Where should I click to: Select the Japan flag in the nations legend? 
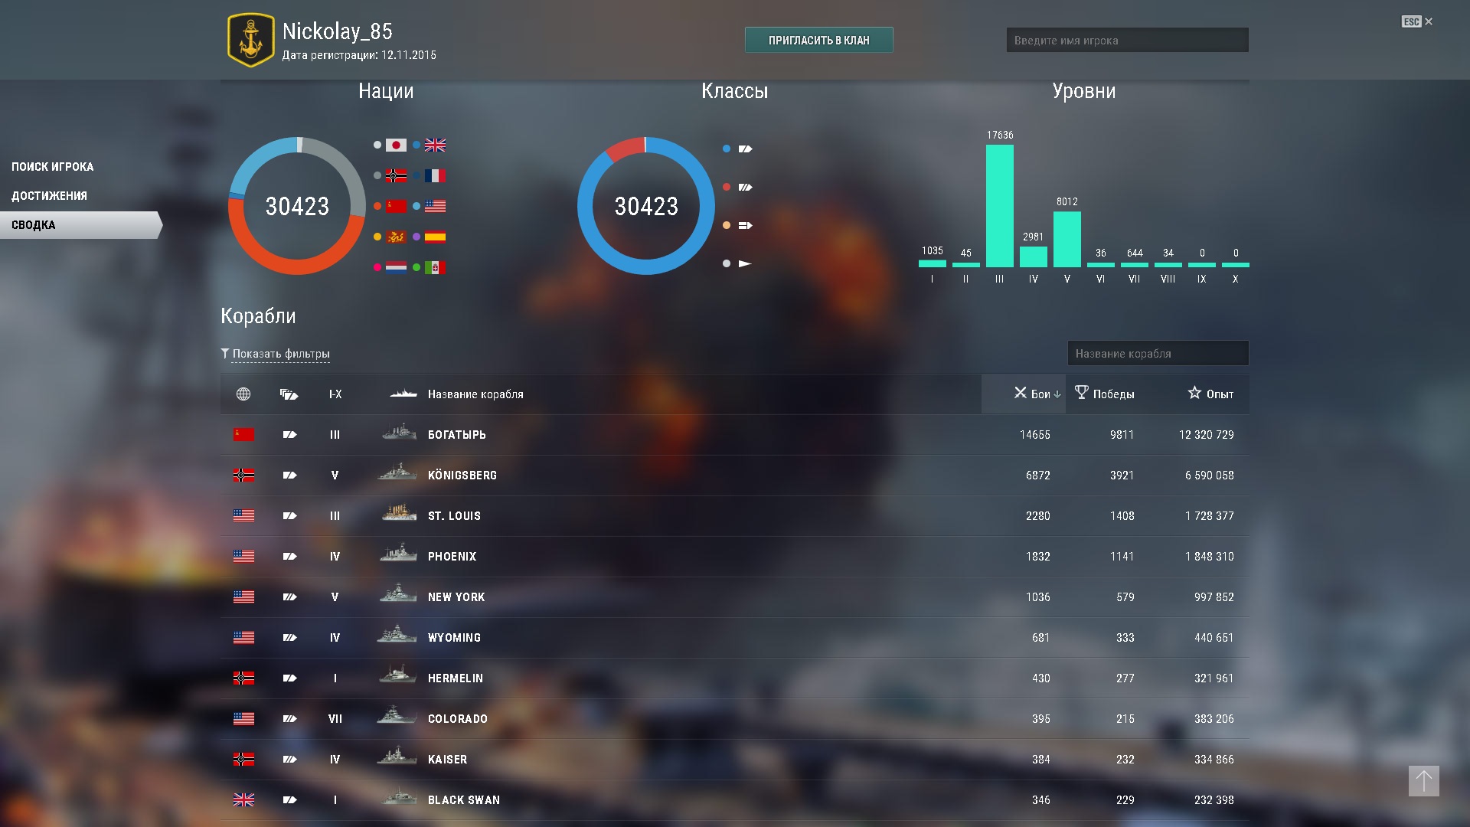click(396, 145)
